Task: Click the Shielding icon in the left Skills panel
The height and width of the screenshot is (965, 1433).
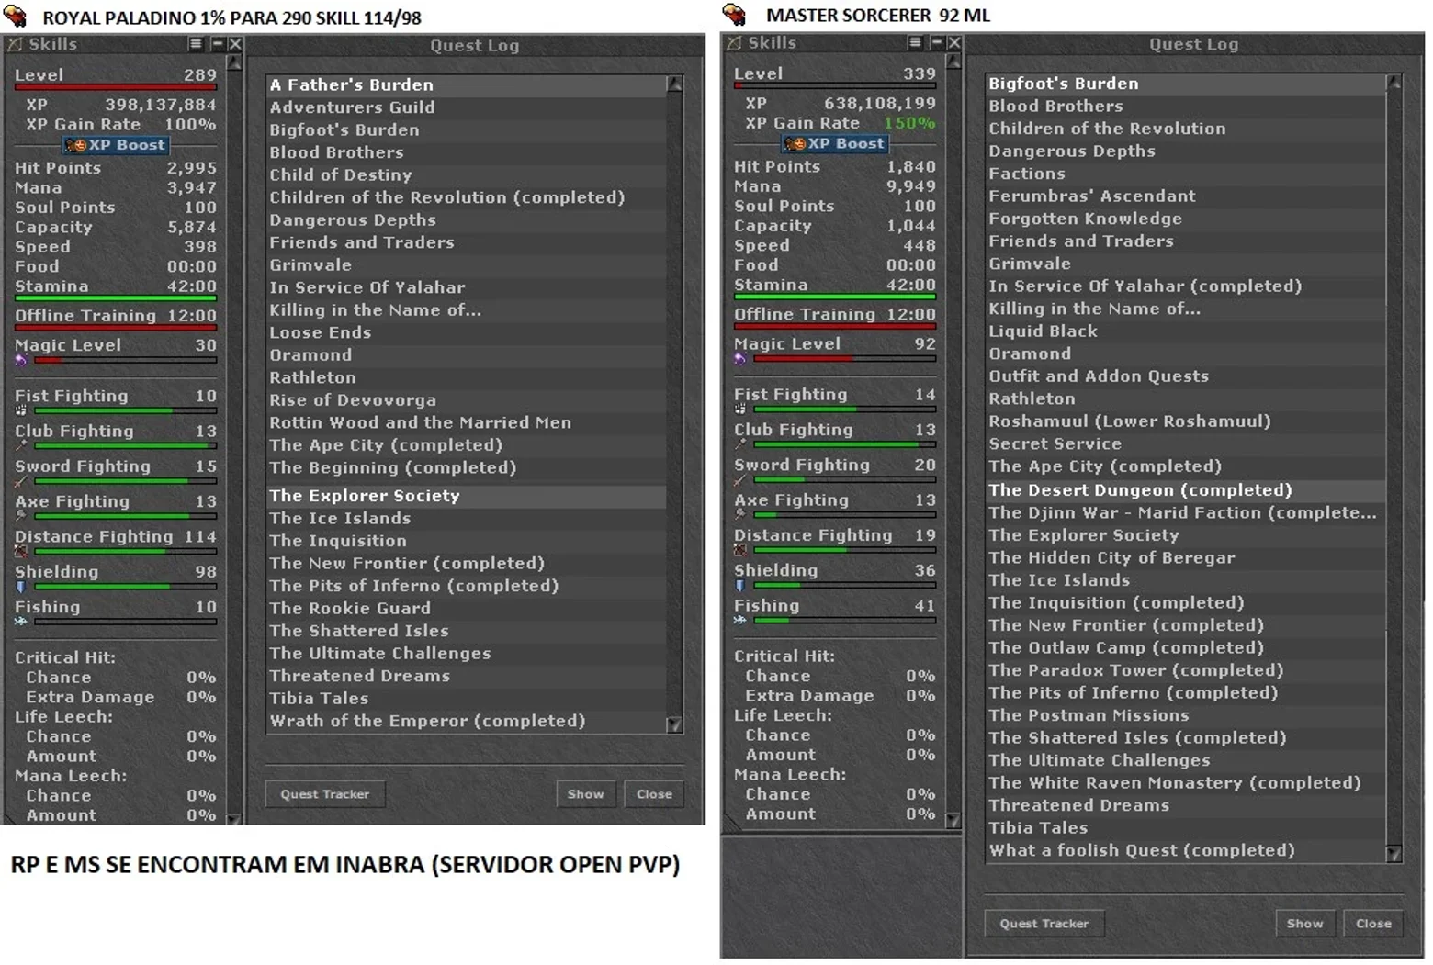Action: (x=21, y=586)
